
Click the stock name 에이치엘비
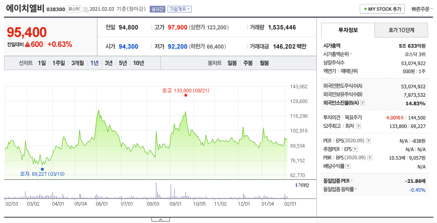[x=25, y=8]
